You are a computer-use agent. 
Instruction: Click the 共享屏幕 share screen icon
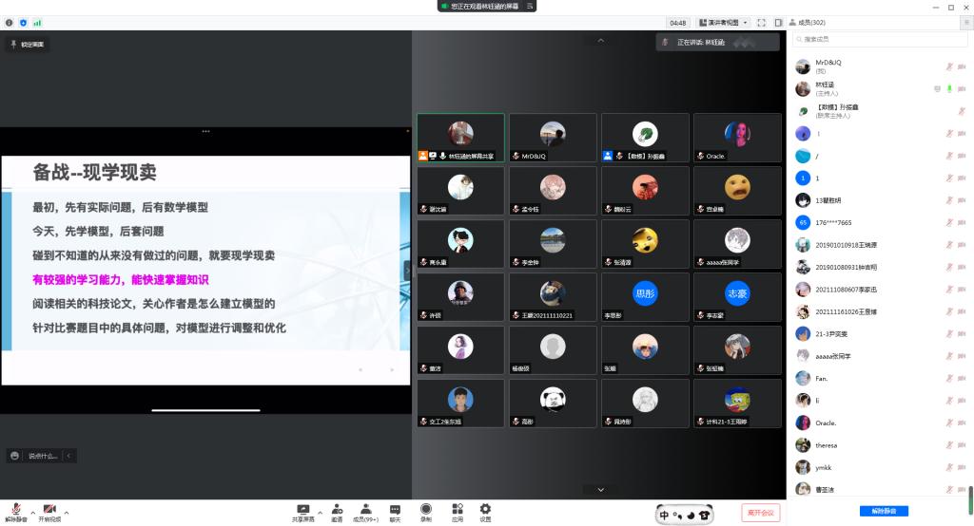(303, 509)
